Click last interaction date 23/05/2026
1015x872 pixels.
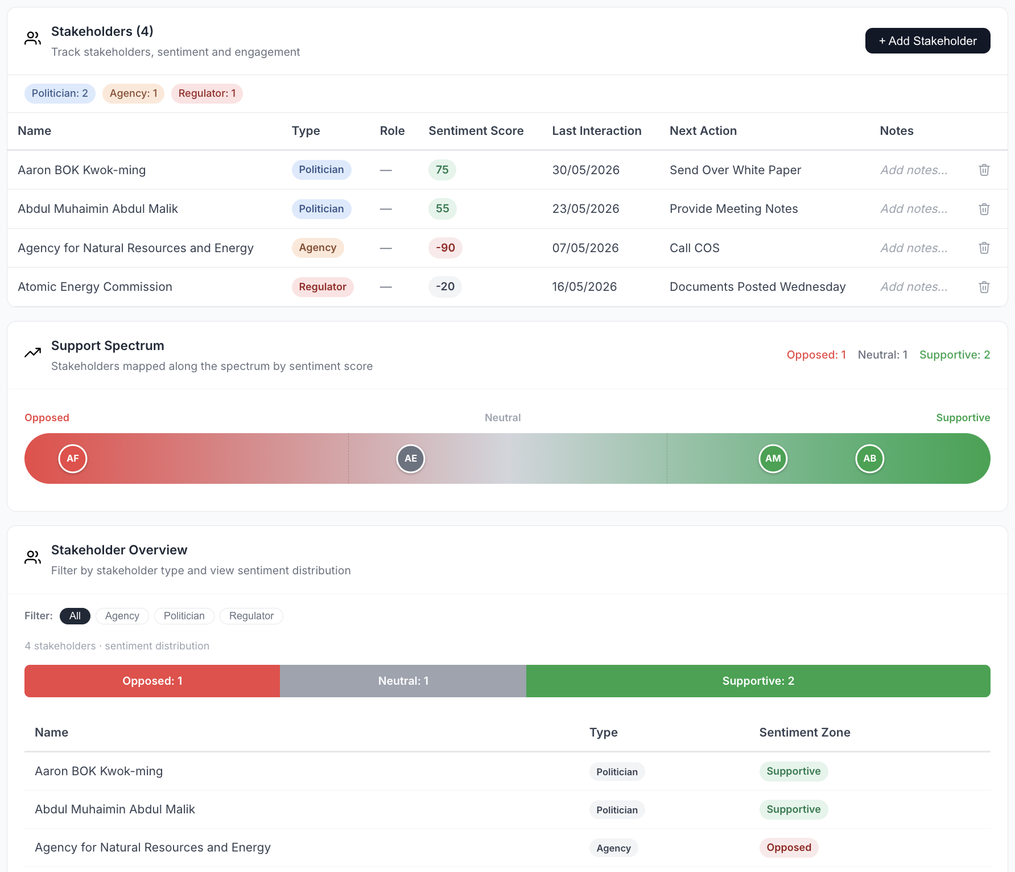click(x=586, y=209)
